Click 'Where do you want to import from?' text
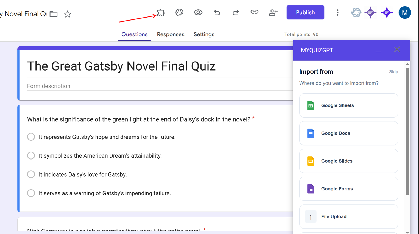Image resolution: width=419 pixels, height=234 pixels. tap(339, 83)
